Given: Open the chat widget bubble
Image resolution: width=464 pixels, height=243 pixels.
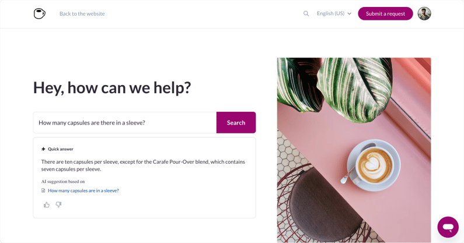Looking at the screenshot, I should pos(448,227).
